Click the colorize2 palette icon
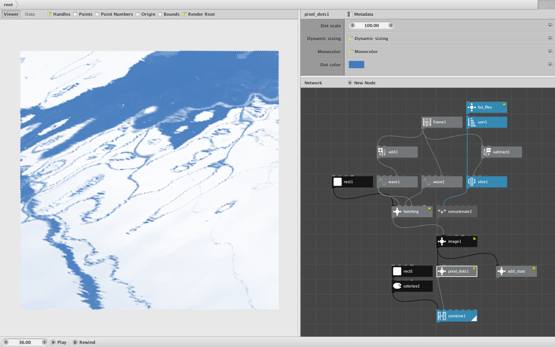This screenshot has height=347, width=555. click(397, 286)
